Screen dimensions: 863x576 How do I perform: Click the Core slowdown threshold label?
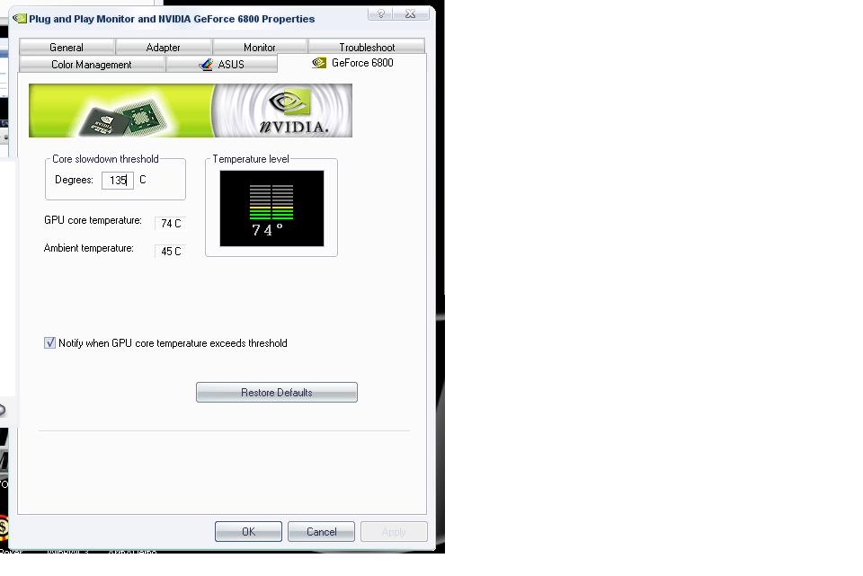click(105, 159)
